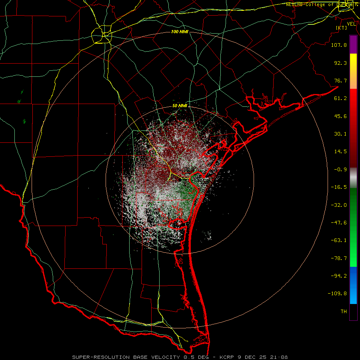Click the NEXLAB-College of DuPage credit text
Viewport: 360px width, 360px height.
322,4
